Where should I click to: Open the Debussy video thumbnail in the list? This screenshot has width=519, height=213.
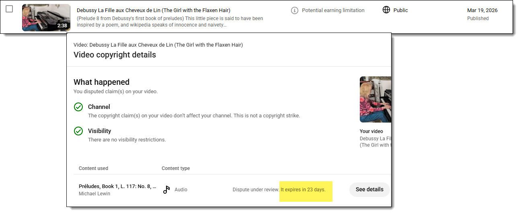click(x=46, y=18)
